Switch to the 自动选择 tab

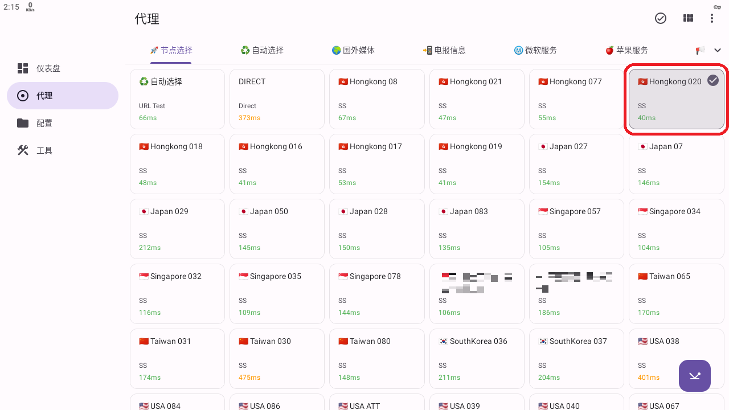pyautogui.click(x=262, y=50)
